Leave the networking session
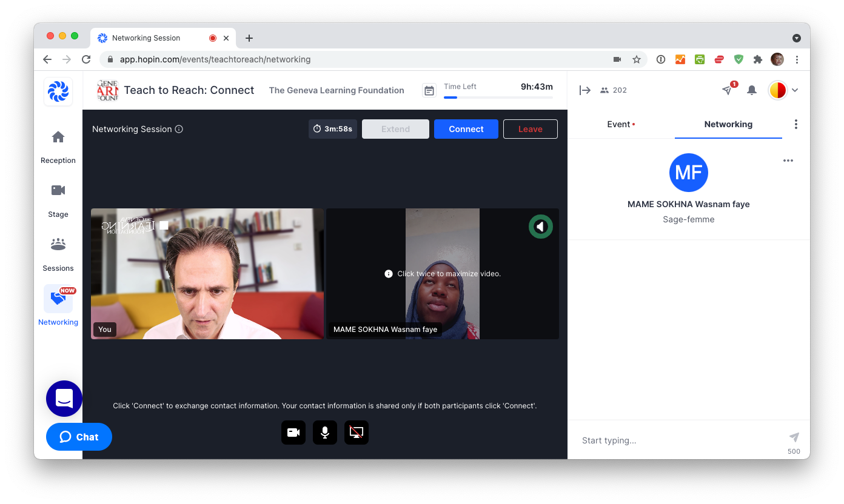 pyautogui.click(x=530, y=129)
